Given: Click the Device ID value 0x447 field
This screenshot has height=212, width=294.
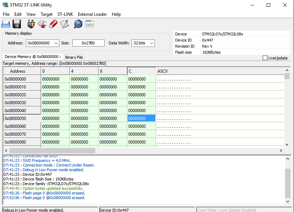Looking at the screenshot, I should click(x=208, y=40).
